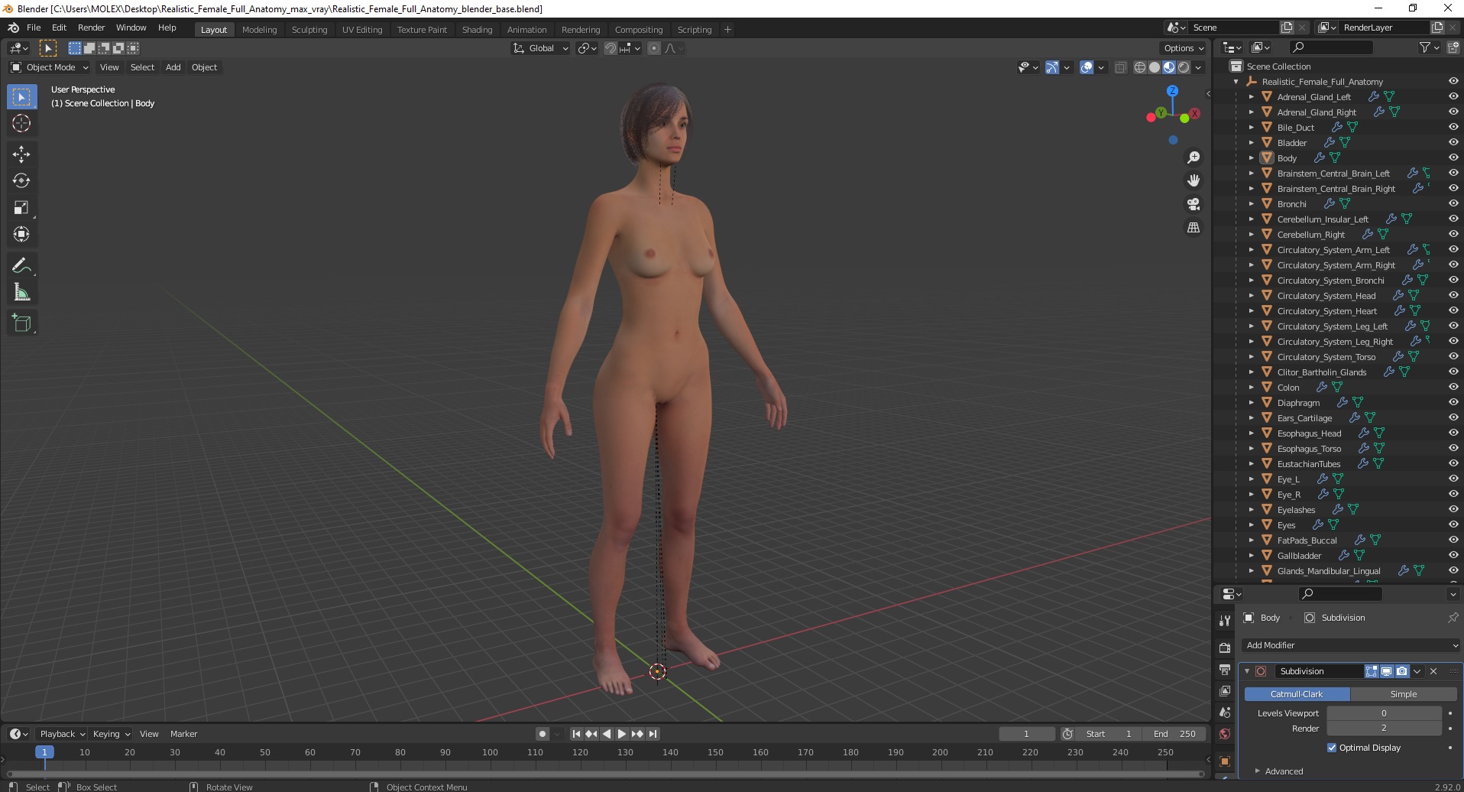The width and height of the screenshot is (1464, 792).
Task: Open the Object Mode dropdown
Action: pos(50,67)
